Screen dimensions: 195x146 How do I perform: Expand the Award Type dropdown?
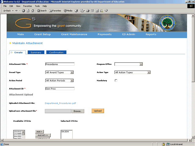tap(72, 72)
